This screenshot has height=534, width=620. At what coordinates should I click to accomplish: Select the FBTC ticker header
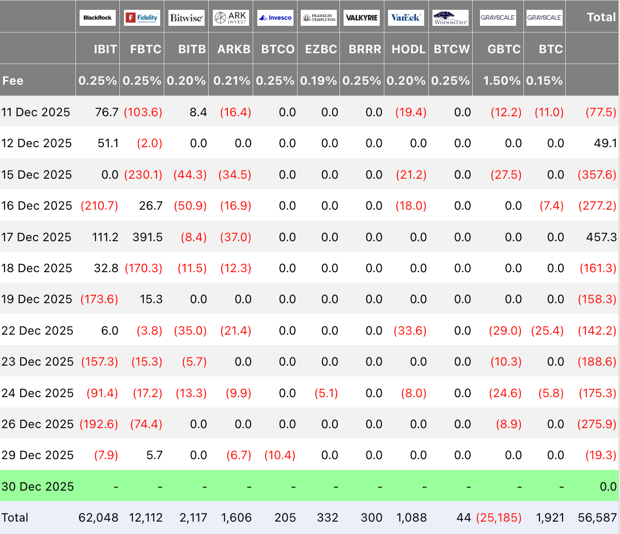click(146, 49)
